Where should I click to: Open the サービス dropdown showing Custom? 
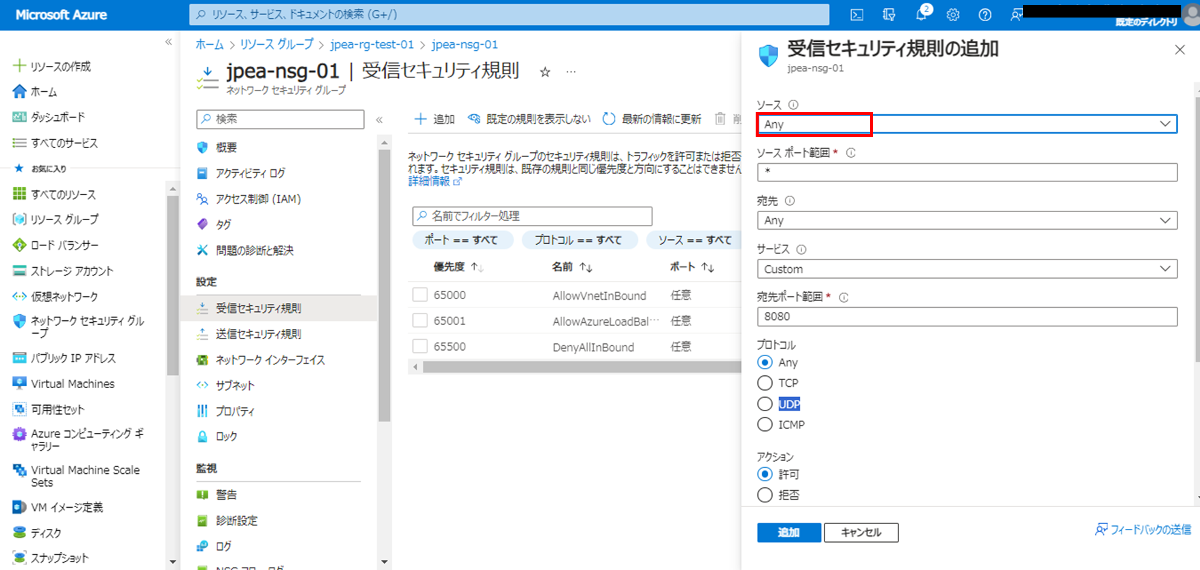967,268
